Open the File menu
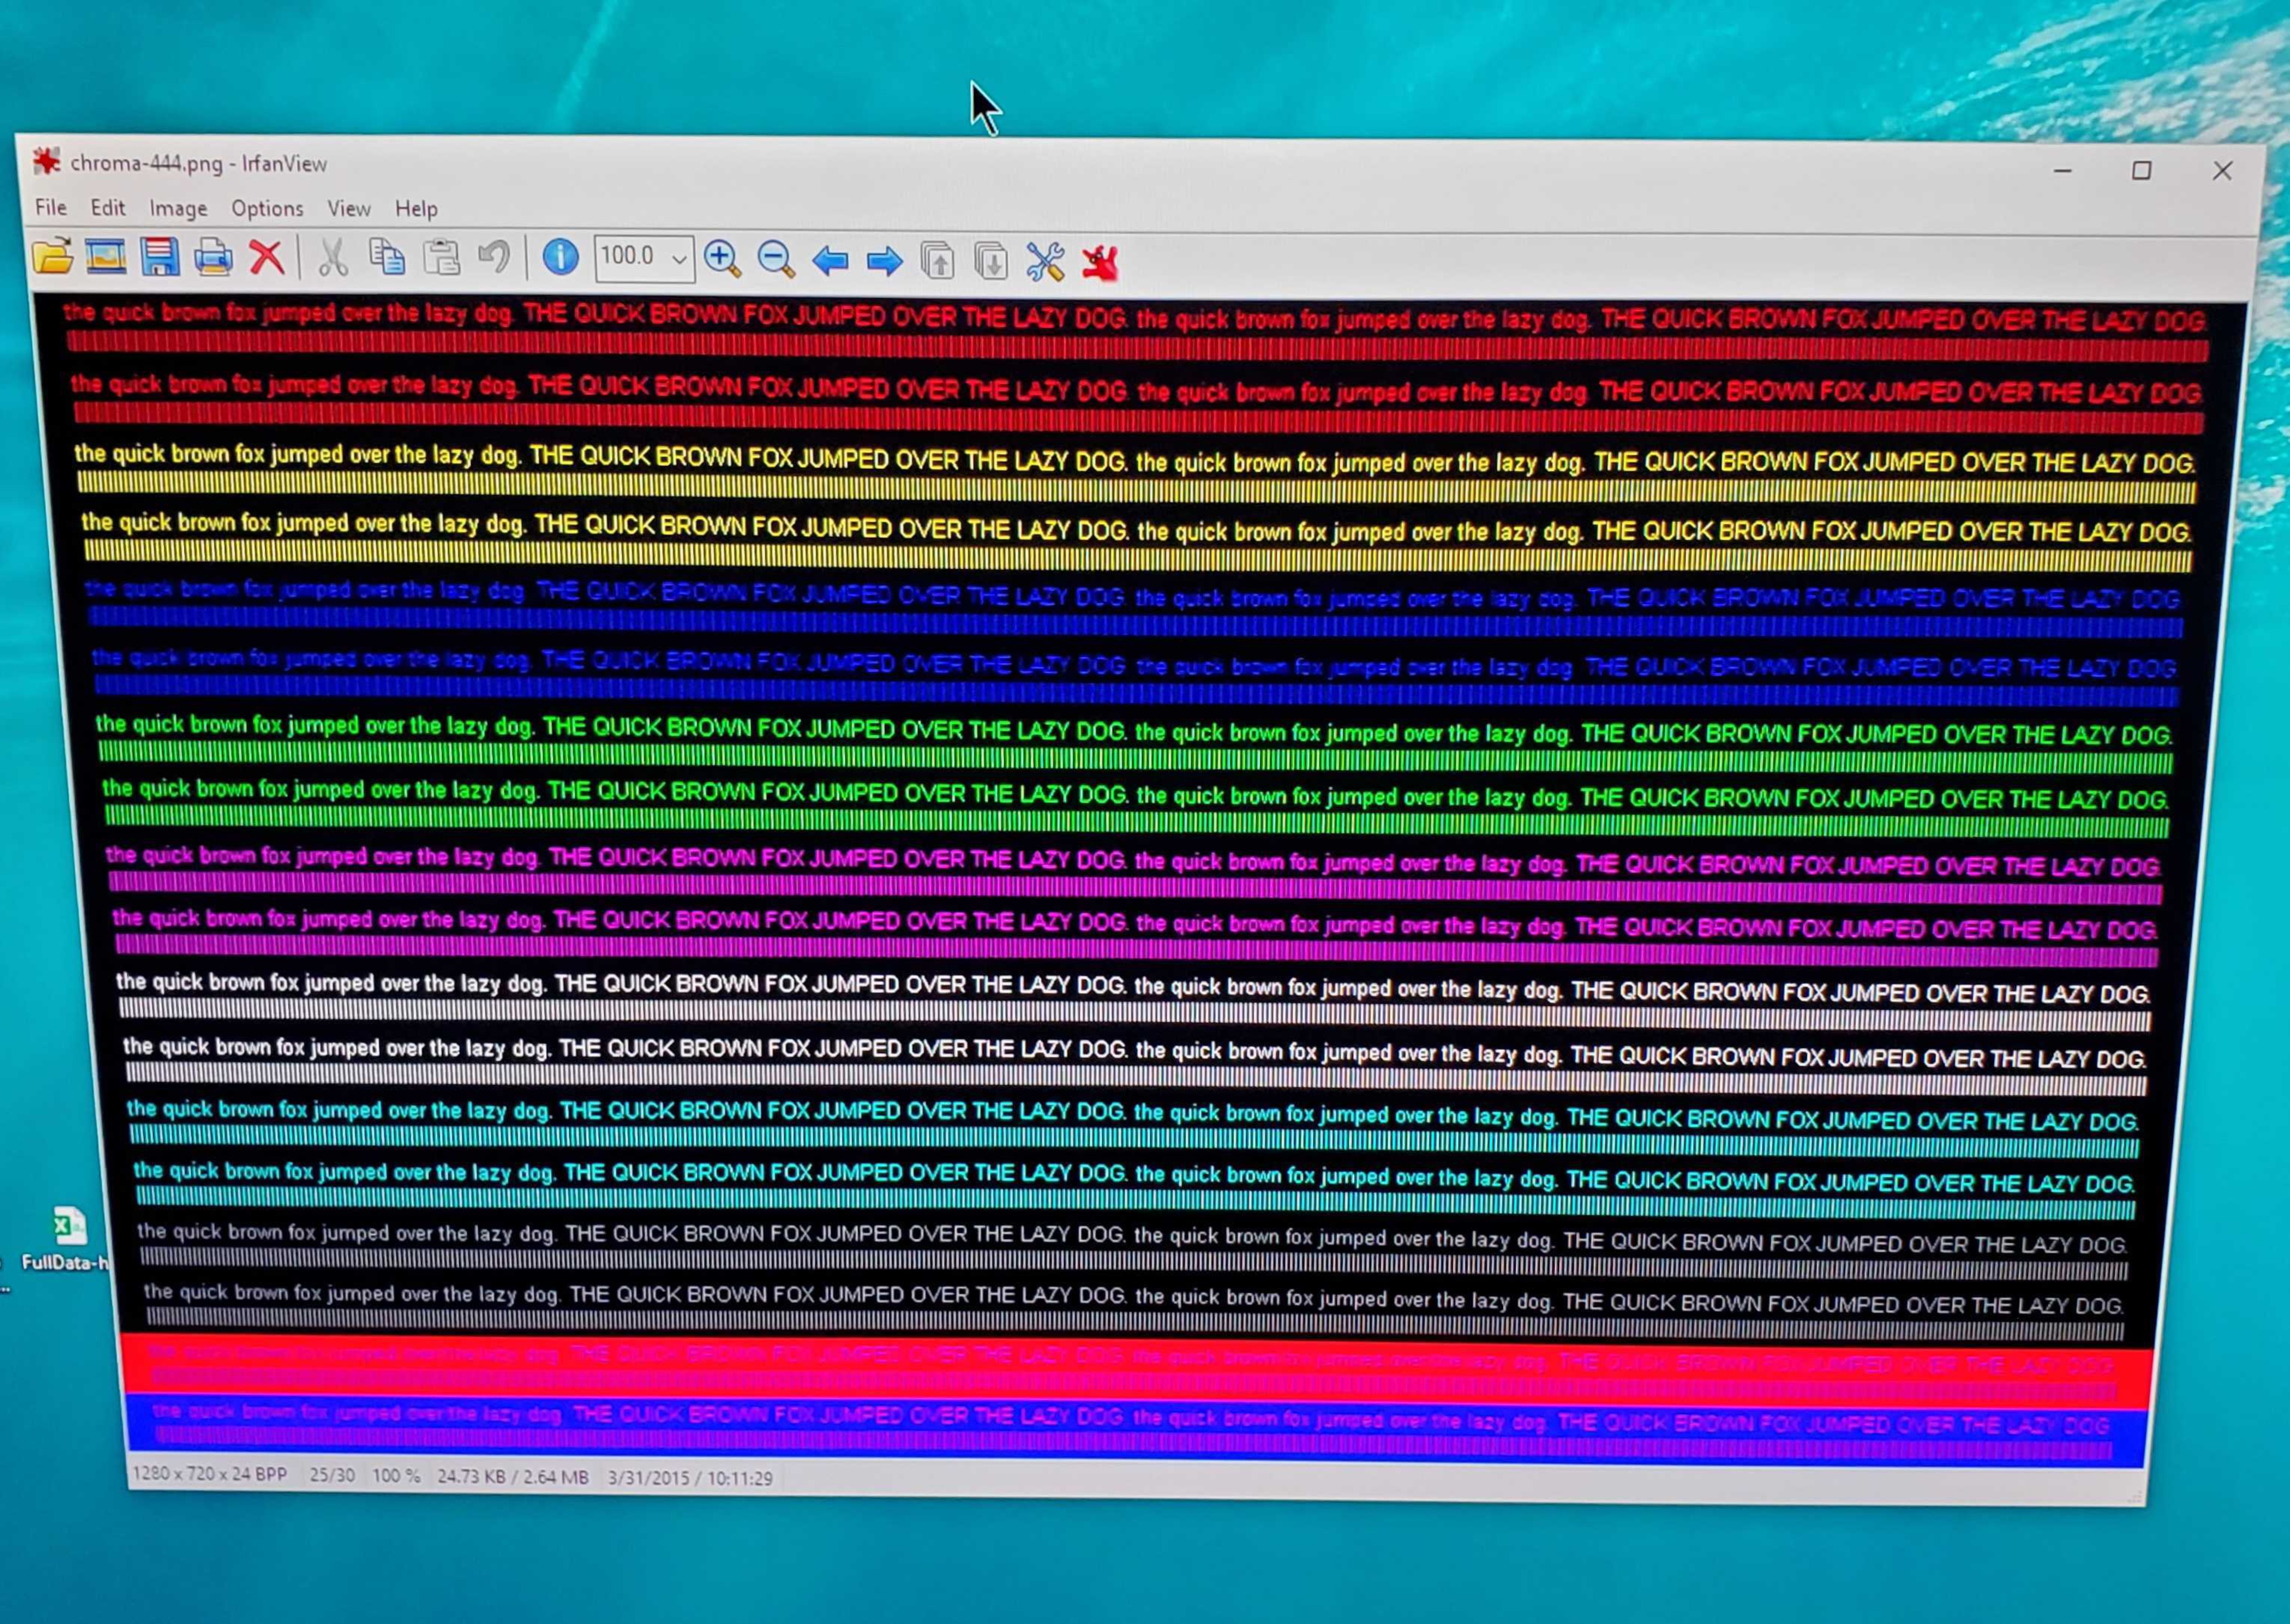 coord(51,207)
